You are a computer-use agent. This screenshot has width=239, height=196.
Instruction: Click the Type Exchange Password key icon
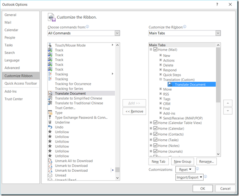(50, 117)
